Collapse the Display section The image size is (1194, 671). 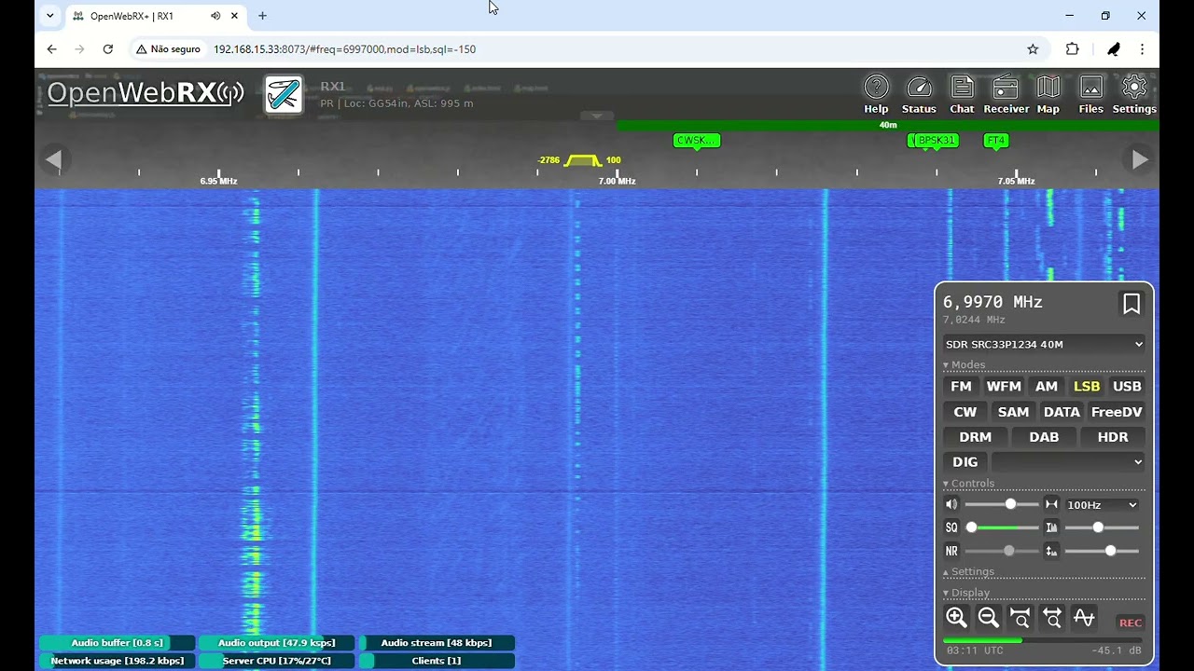click(x=966, y=593)
